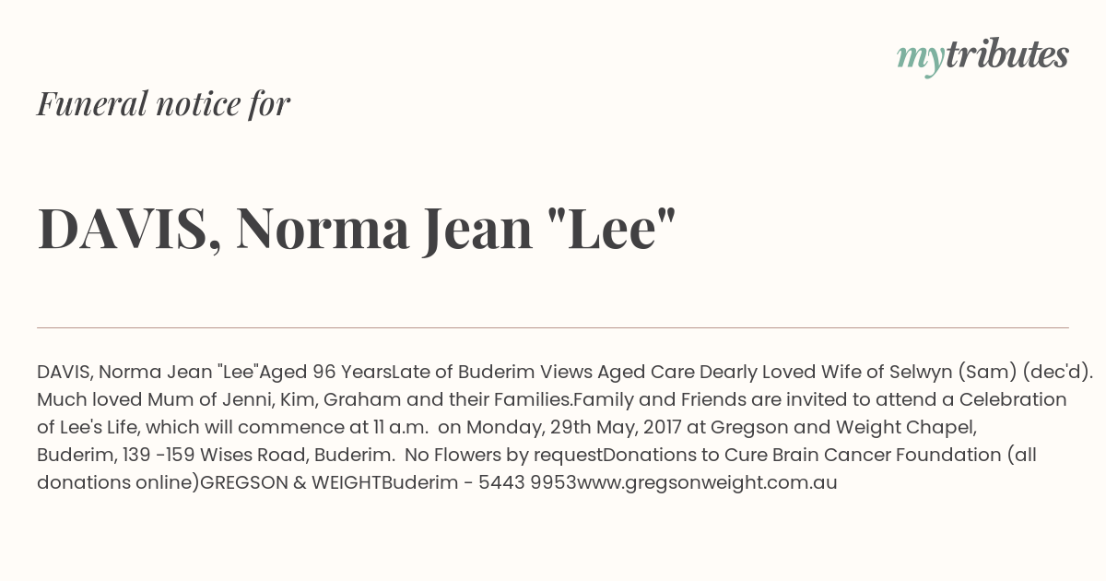Click the GREGSON & WEIGHT name in notice
The width and height of the screenshot is (1106, 581).
(291, 482)
